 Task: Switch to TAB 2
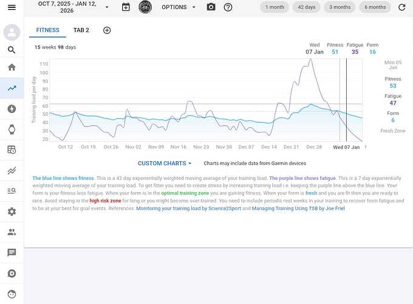pos(81,30)
